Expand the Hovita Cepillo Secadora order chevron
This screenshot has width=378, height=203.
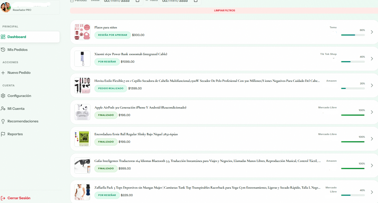[x=372, y=85]
